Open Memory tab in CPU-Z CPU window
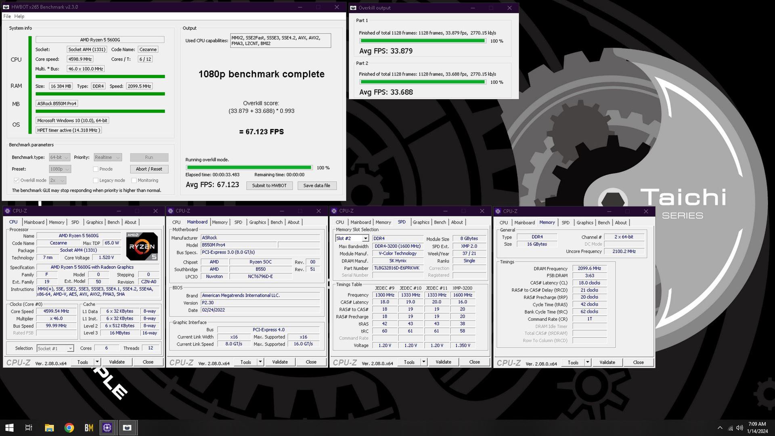 (x=57, y=222)
